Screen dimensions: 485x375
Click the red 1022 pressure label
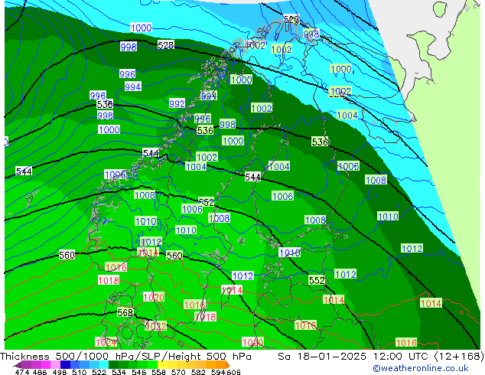[x=156, y=326]
